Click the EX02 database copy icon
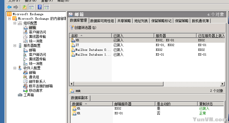Screen dimensions: 229x123 click(x=74, y=108)
